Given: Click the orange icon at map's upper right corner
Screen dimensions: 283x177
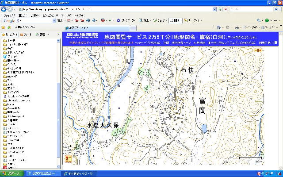Looking at the screenshot, I should [258, 50].
